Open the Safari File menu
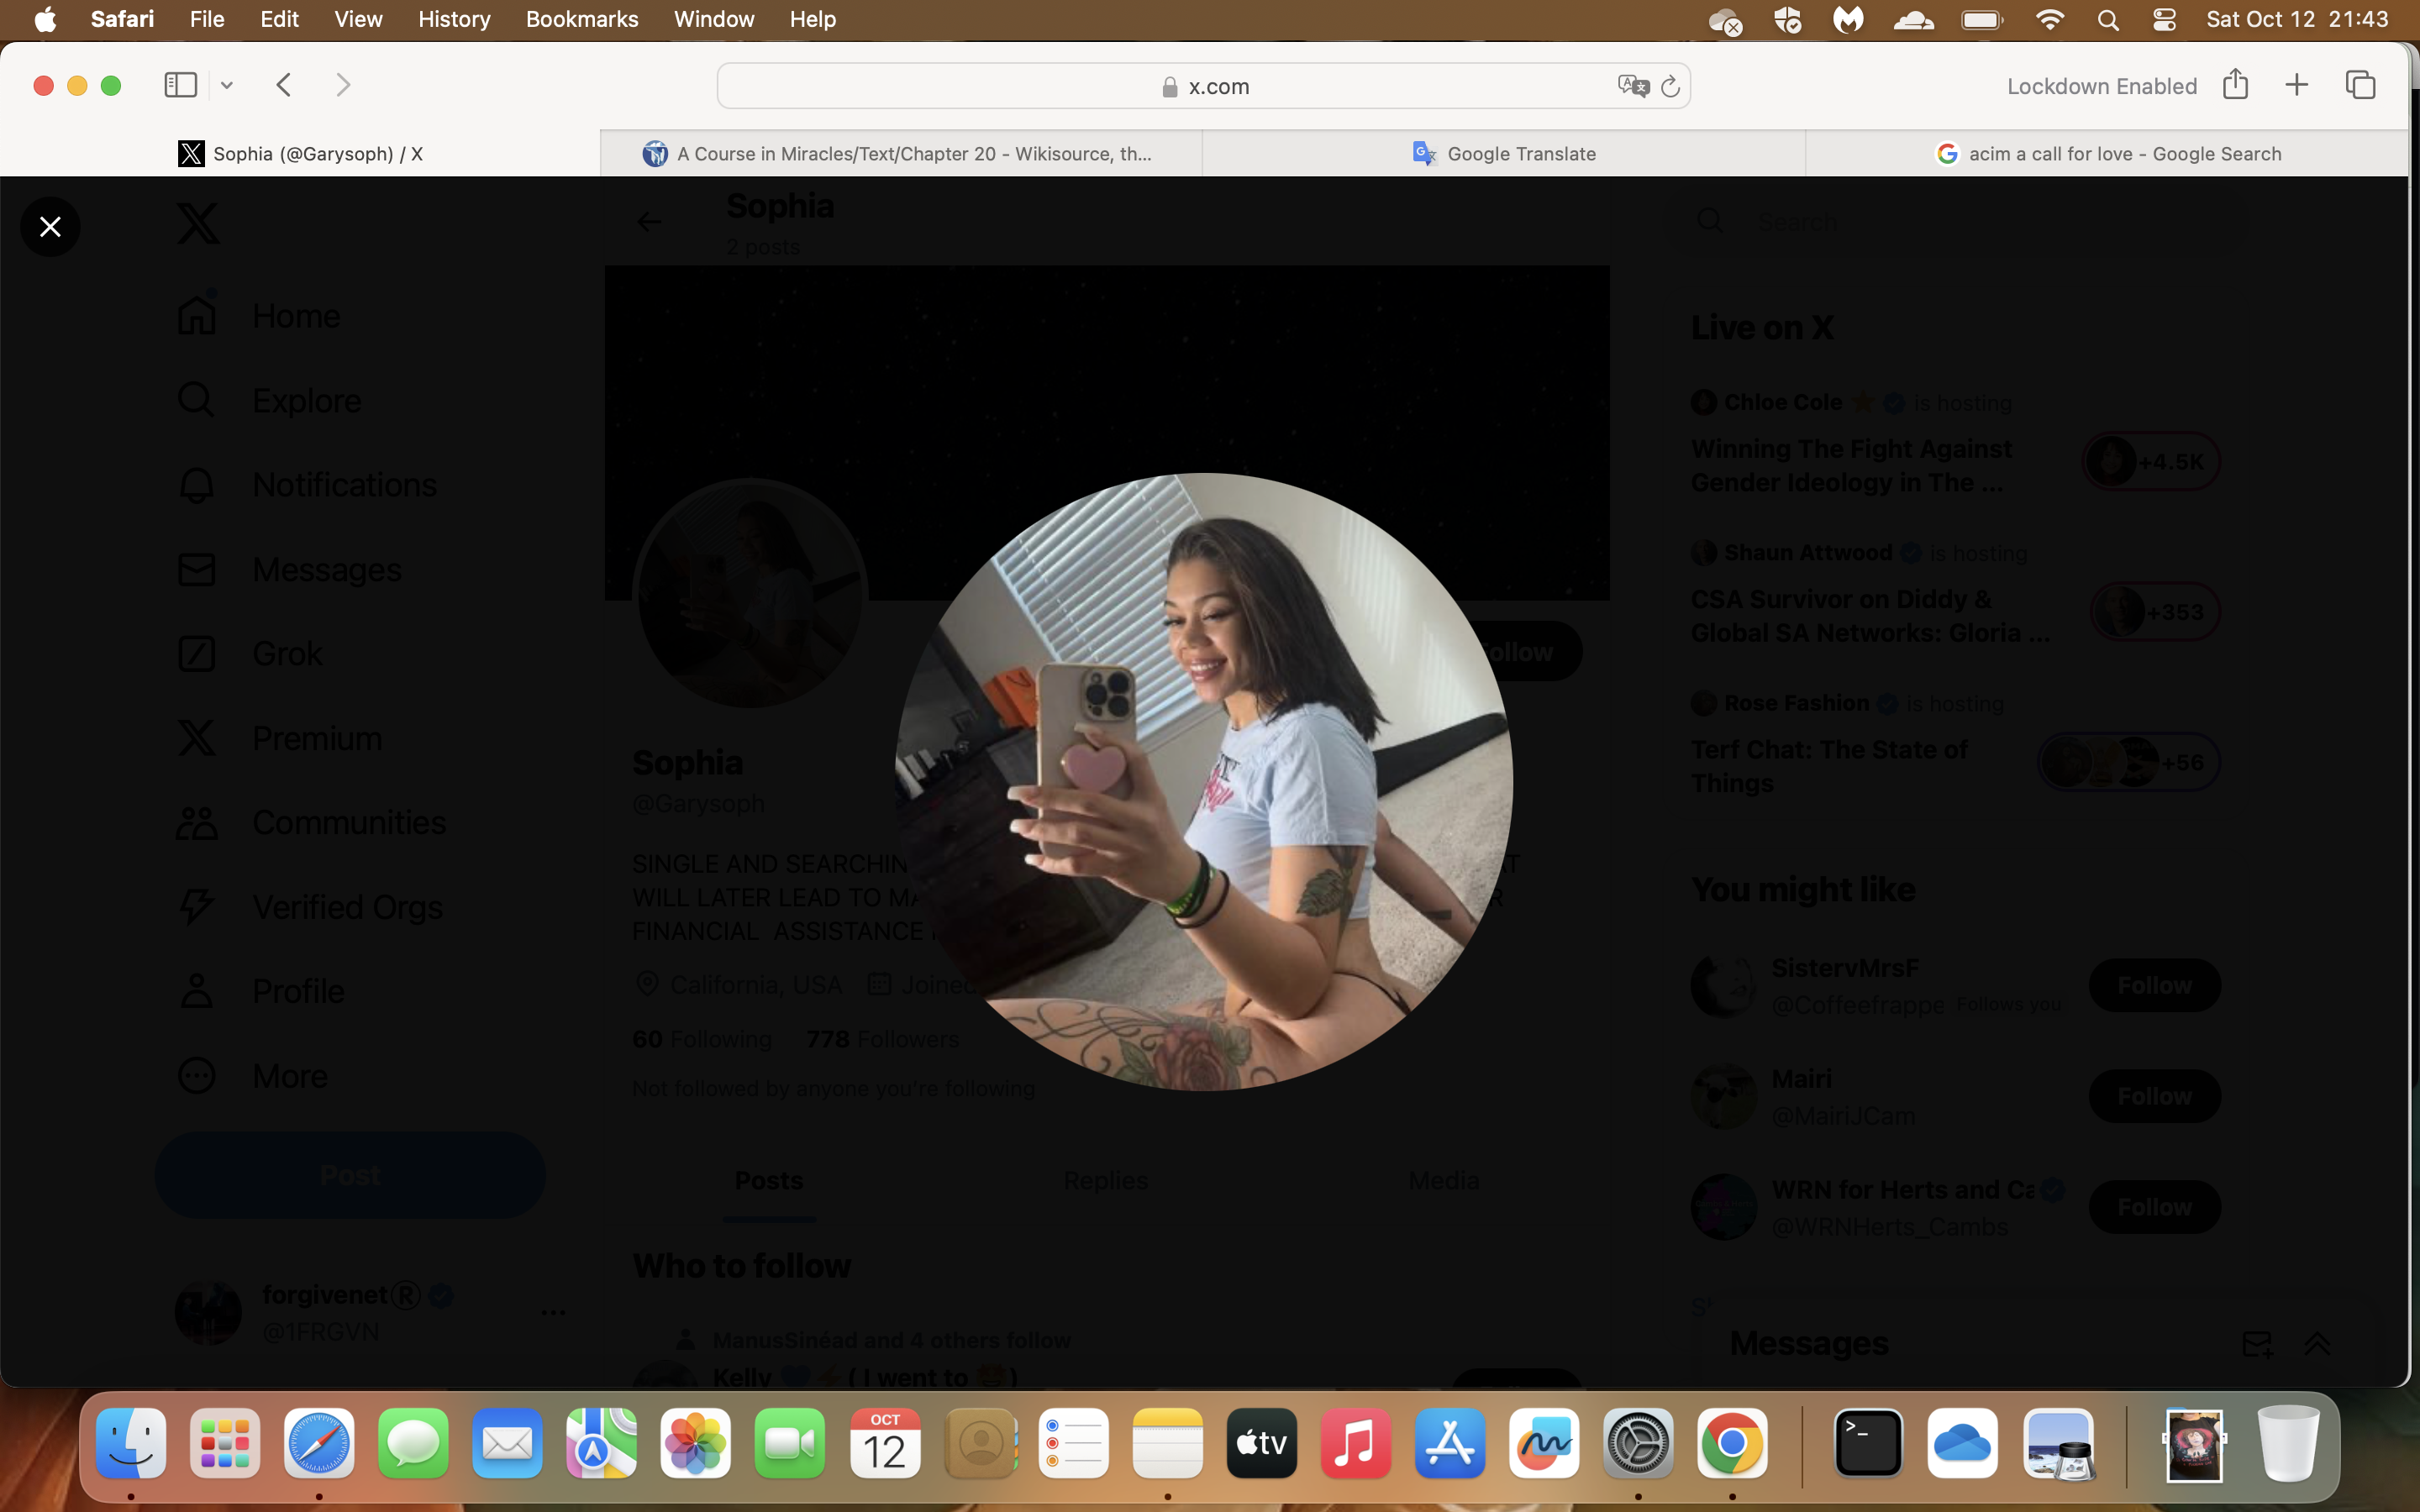This screenshot has width=2420, height=1512. pyautogui.click(x=207, y=19)
